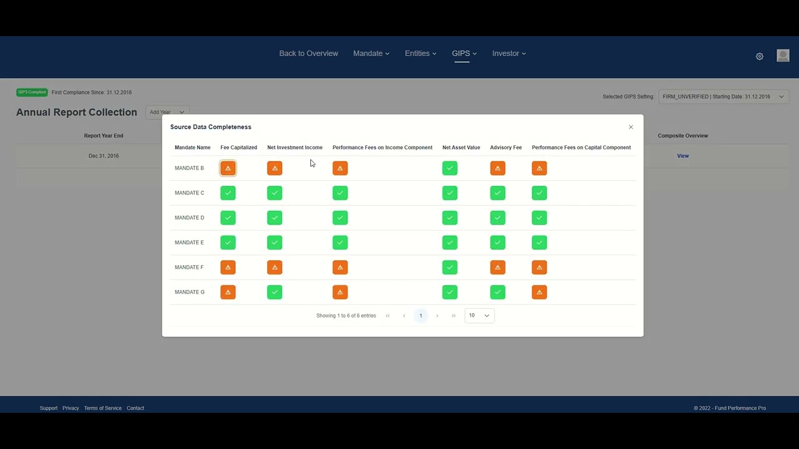Click Mandate B Net Asset Value check icon
The height and width of the screenshot is (449, 799).
tap(450, 168)
